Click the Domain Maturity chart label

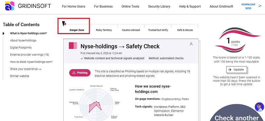tap(96, 86)
